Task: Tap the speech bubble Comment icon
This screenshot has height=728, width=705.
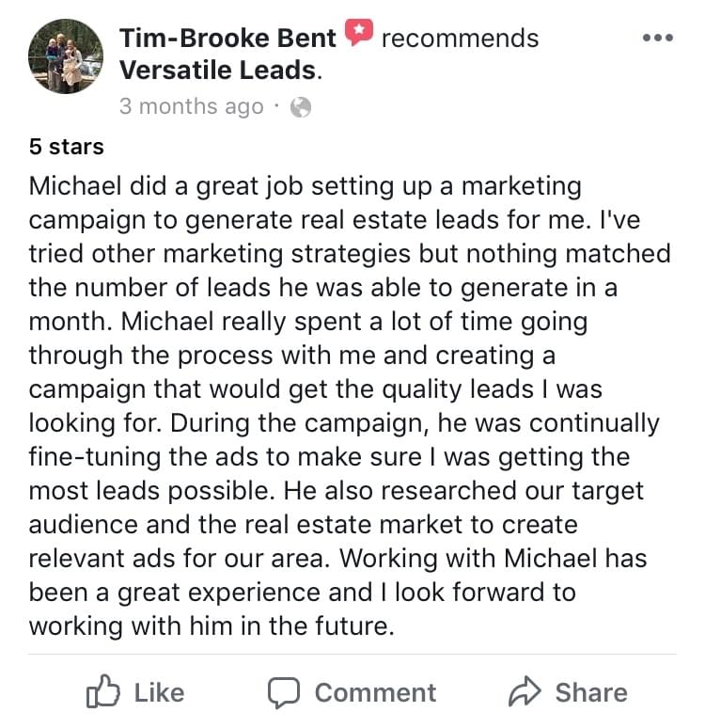Action: (284, 692)
